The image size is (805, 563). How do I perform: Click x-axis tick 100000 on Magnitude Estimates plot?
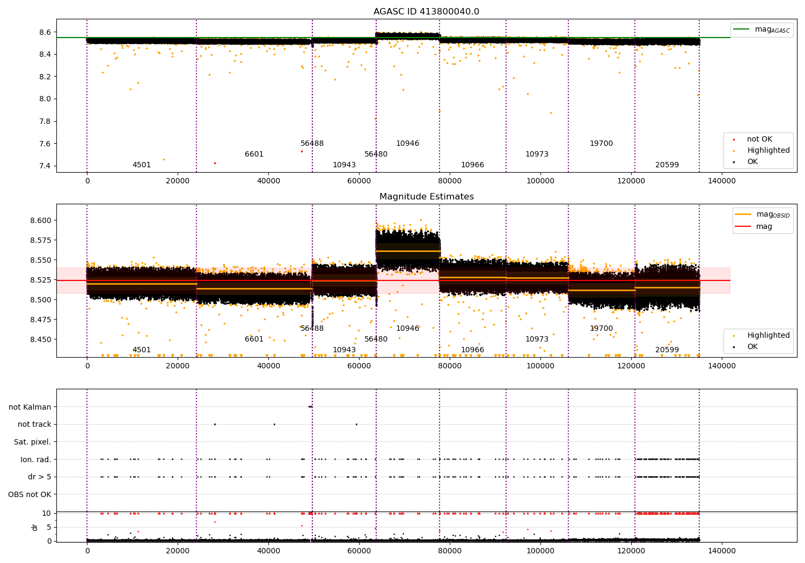point(540,366)
